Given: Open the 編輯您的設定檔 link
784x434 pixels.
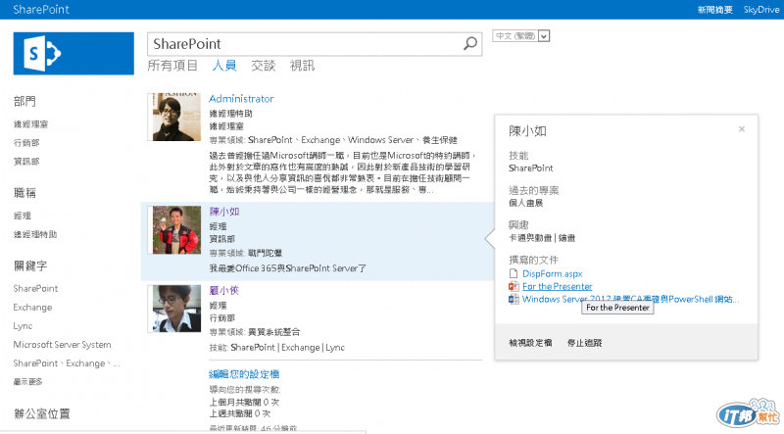Looking at the screenshot, I should [244, 374].
